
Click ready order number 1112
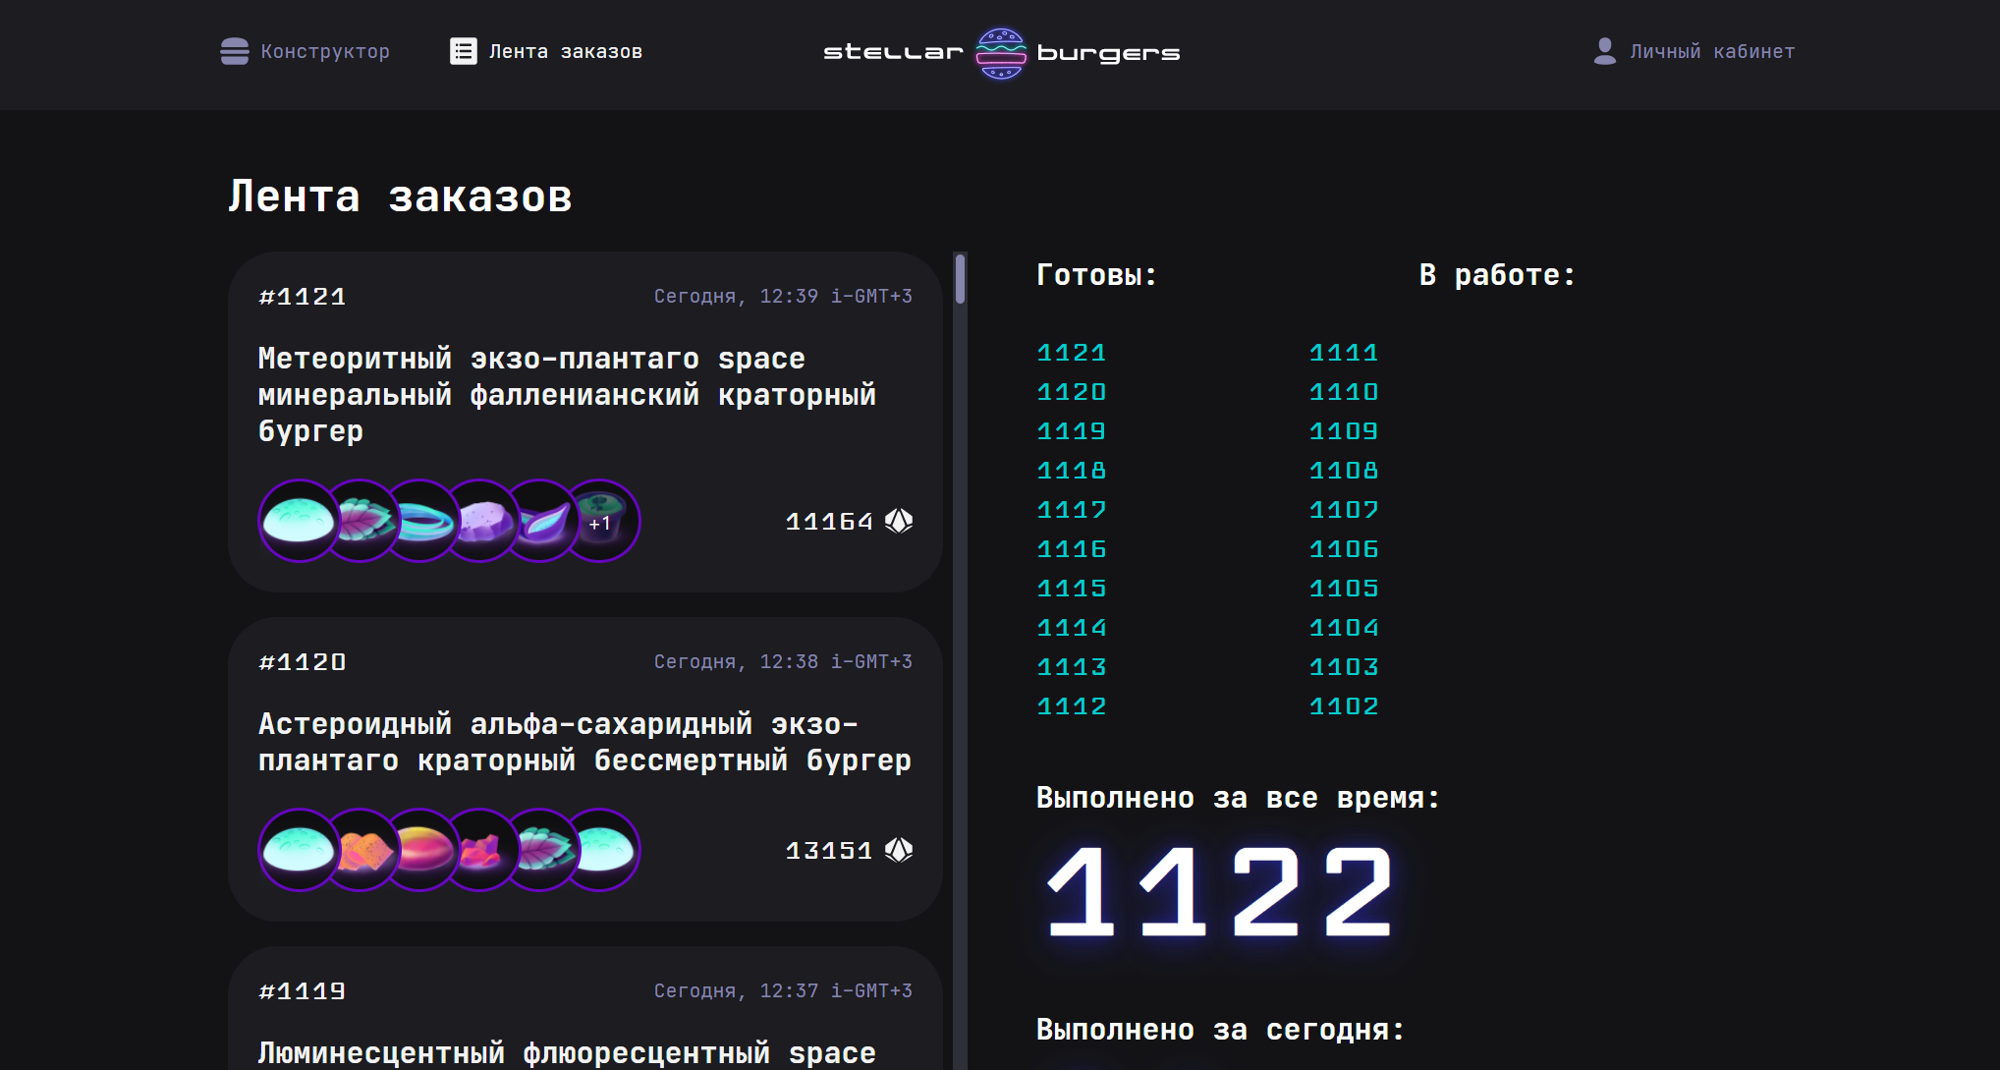pos(1072,706)
